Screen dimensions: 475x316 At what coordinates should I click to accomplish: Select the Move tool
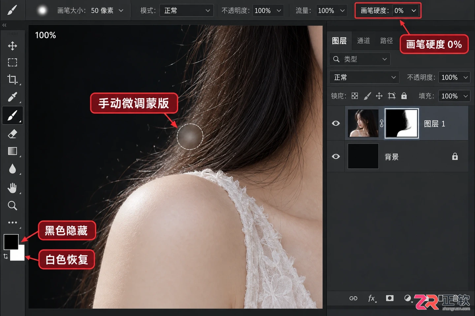[13, 46]
